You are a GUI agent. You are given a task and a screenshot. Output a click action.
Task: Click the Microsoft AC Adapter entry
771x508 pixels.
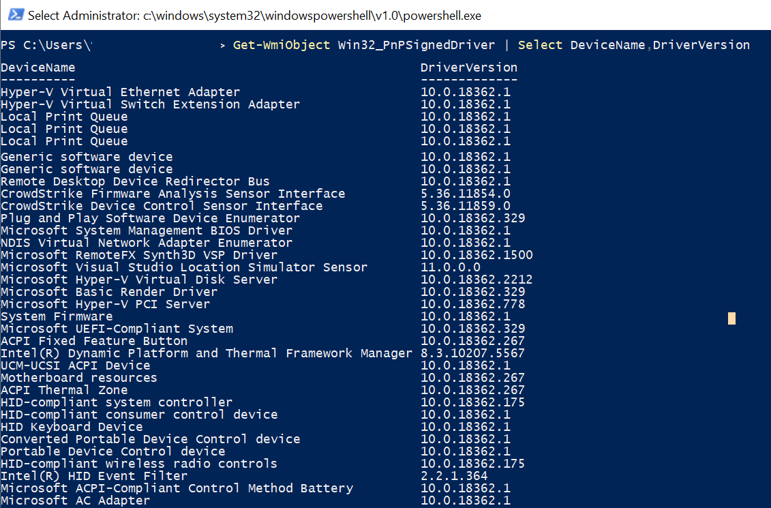(76, 500)
